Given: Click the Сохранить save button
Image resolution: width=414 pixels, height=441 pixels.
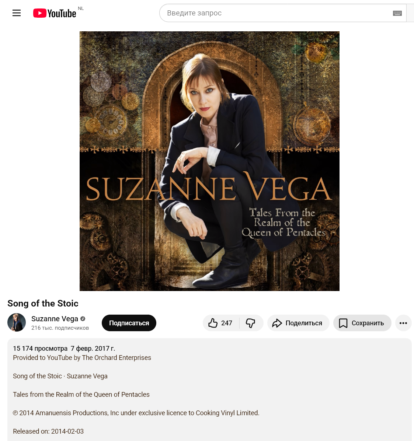Looking at the screenshot, I should point(362,323).
